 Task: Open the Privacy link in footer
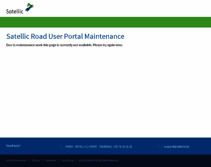coord(36,160)
